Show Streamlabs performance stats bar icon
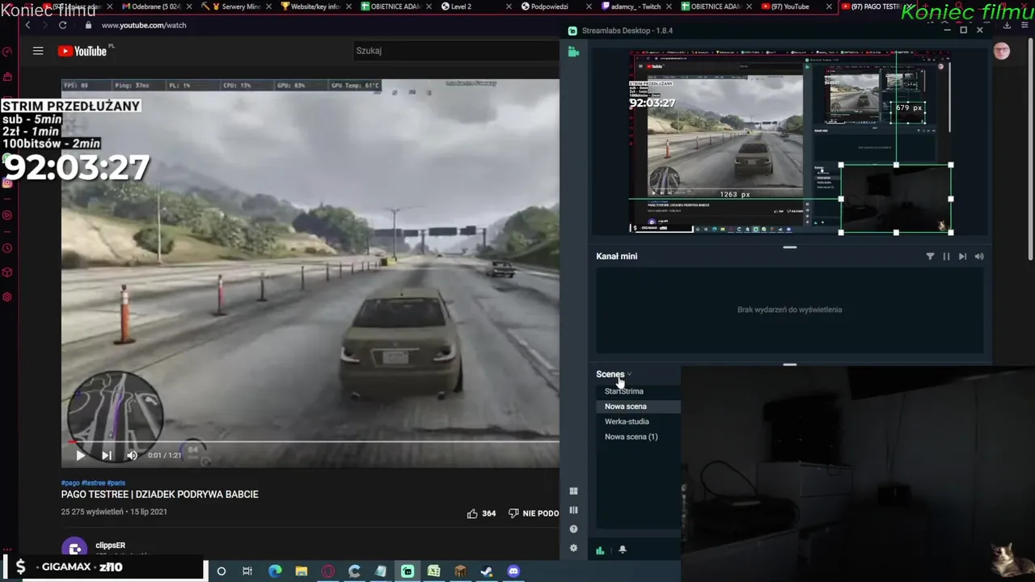1035x582 pixels. click(600, 550)
